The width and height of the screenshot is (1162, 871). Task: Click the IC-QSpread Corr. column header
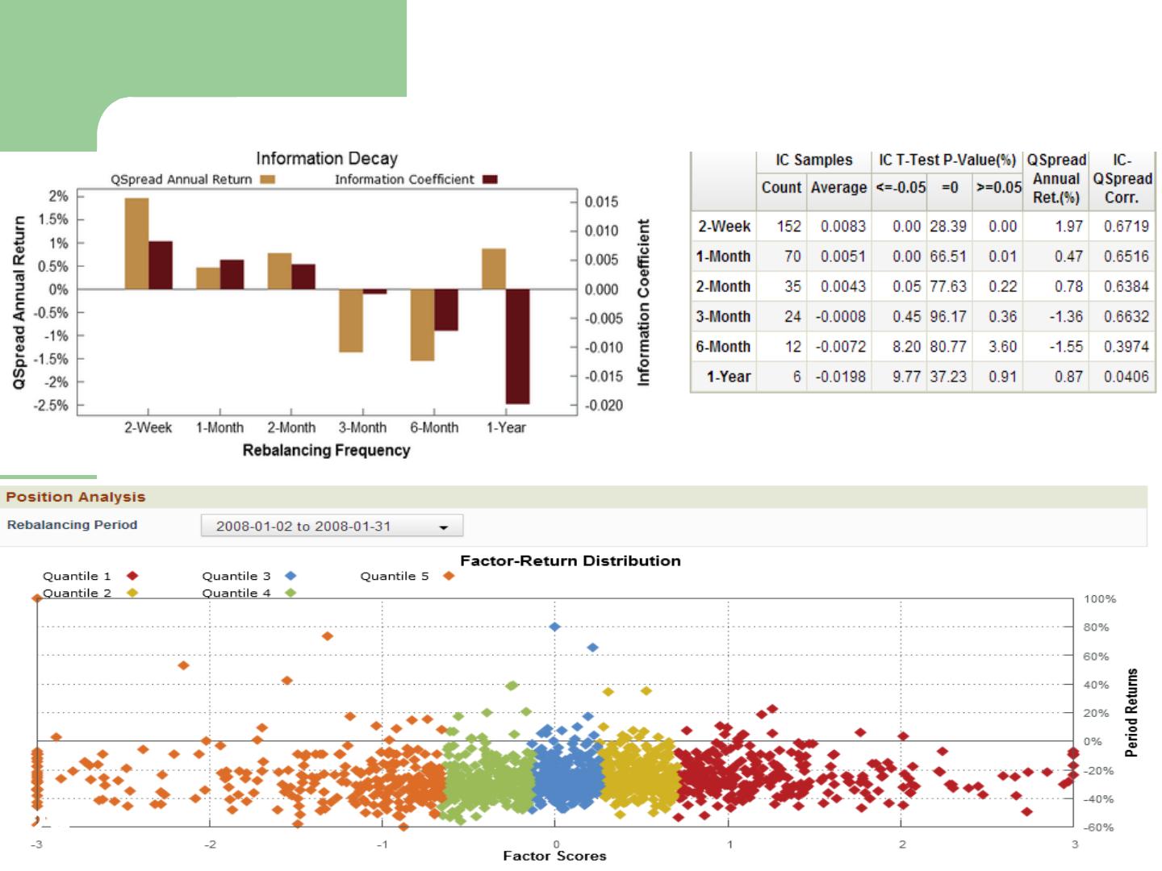click(1122, 179)
